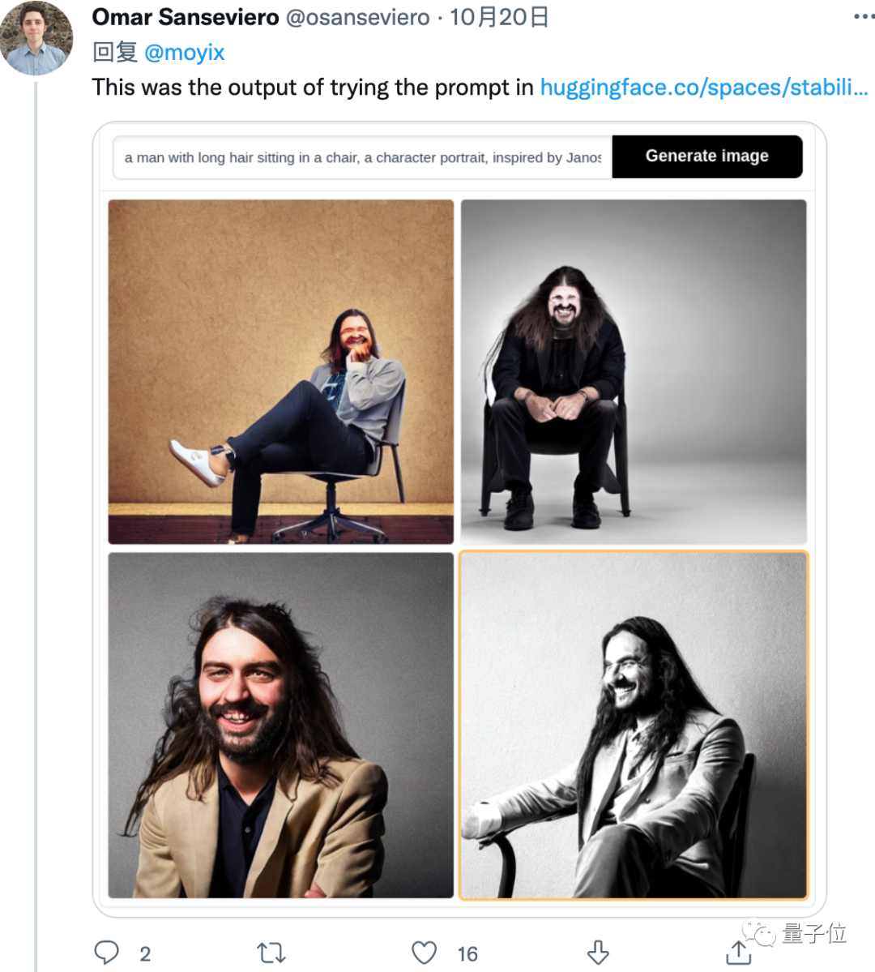Open image of man in black suit

tap(633, 371)
